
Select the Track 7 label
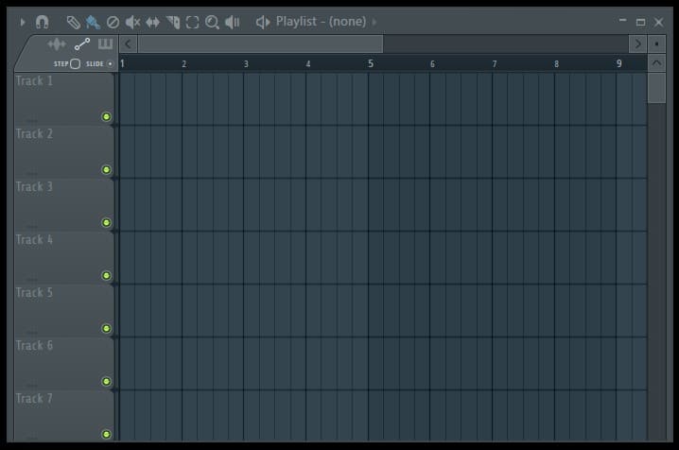coord(34,399)
